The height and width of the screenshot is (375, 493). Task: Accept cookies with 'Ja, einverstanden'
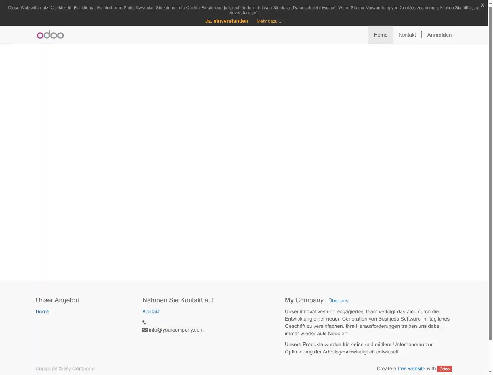[226, 21]
